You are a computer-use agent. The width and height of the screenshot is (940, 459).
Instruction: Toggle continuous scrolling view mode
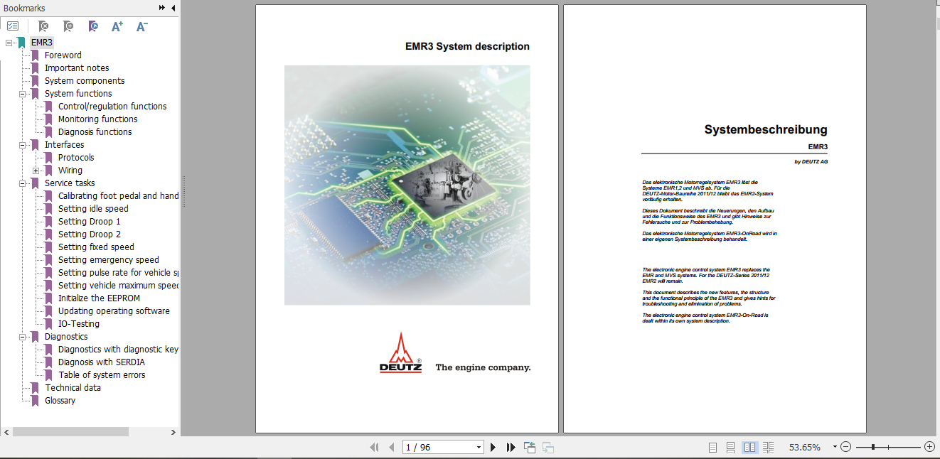click(730, 447)
